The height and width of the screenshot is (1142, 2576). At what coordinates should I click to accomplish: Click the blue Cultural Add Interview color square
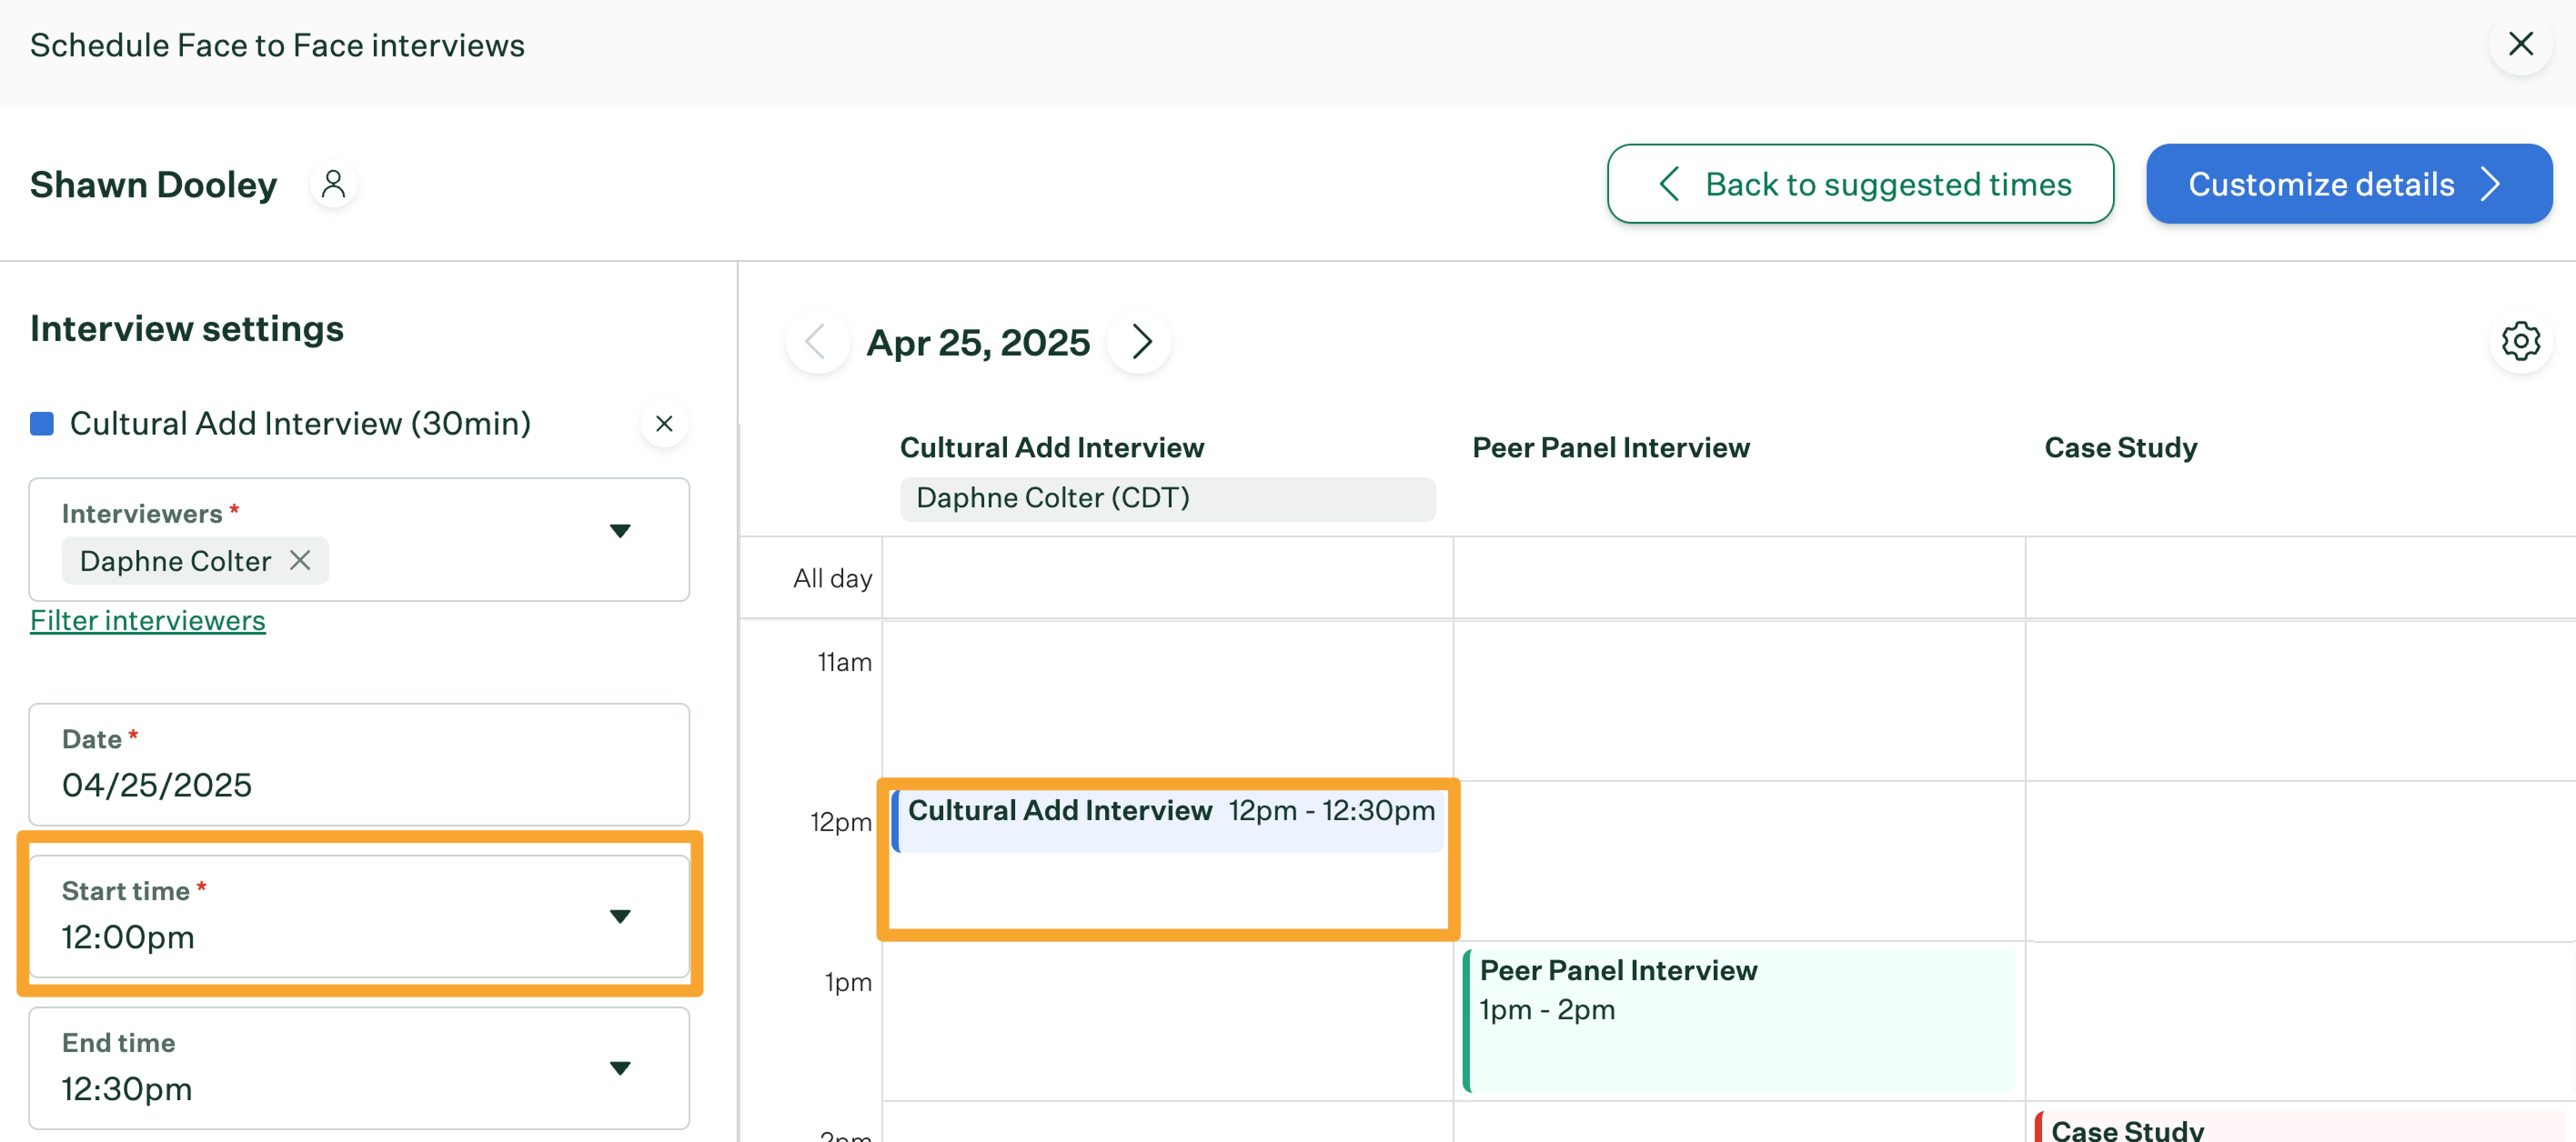(42, 424)
